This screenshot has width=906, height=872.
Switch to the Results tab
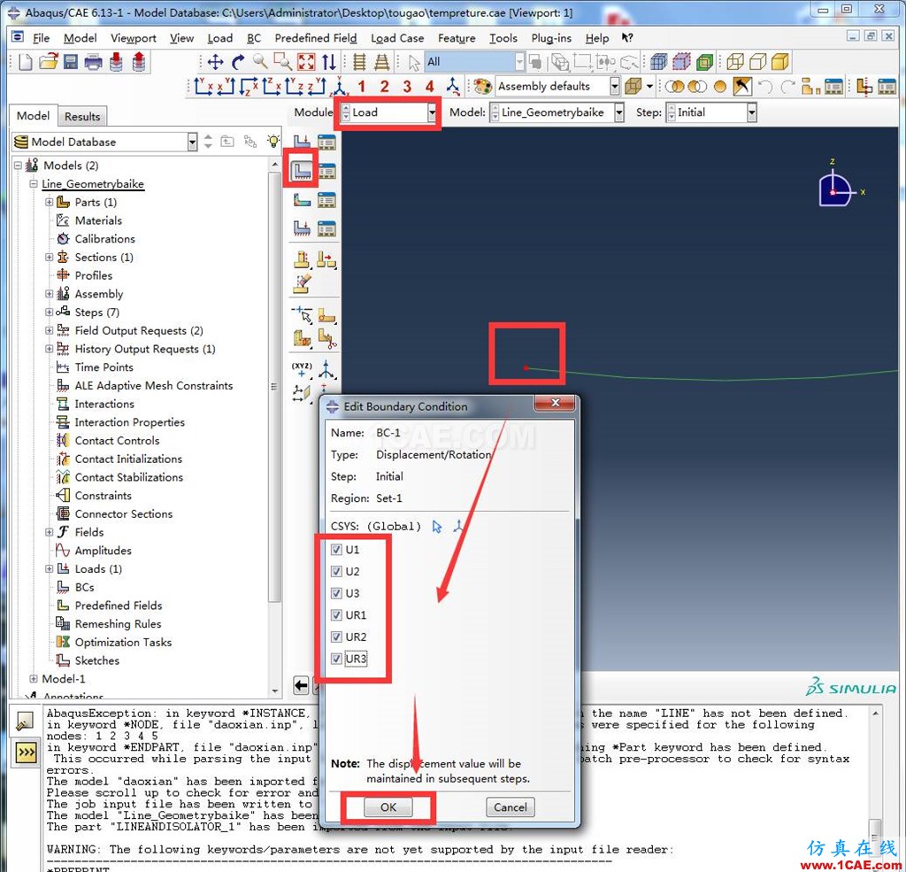point(82,116)
